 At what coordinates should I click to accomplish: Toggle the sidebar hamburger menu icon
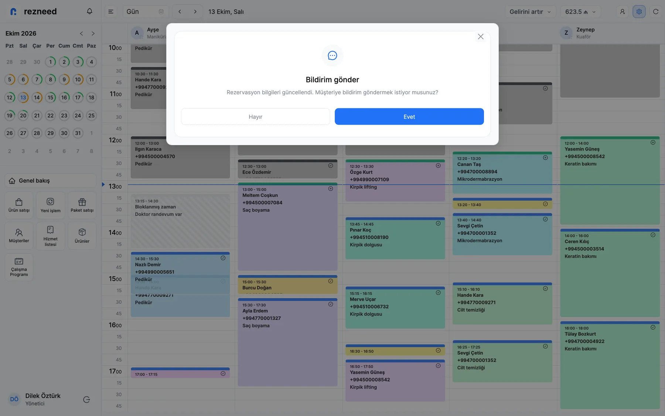click(x=110, y=11)
